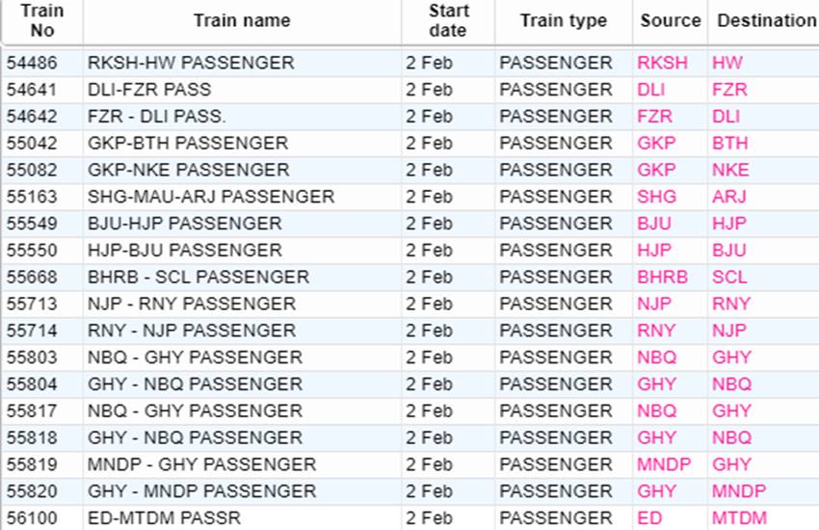The image size is (819, 530).
Task: Sort by the Destination column header
Action: coord(766,21)
